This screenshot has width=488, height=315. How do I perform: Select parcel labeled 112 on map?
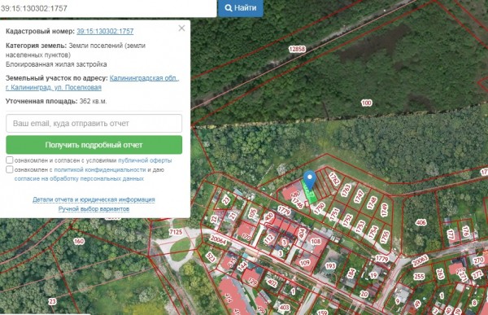[269, 238]
